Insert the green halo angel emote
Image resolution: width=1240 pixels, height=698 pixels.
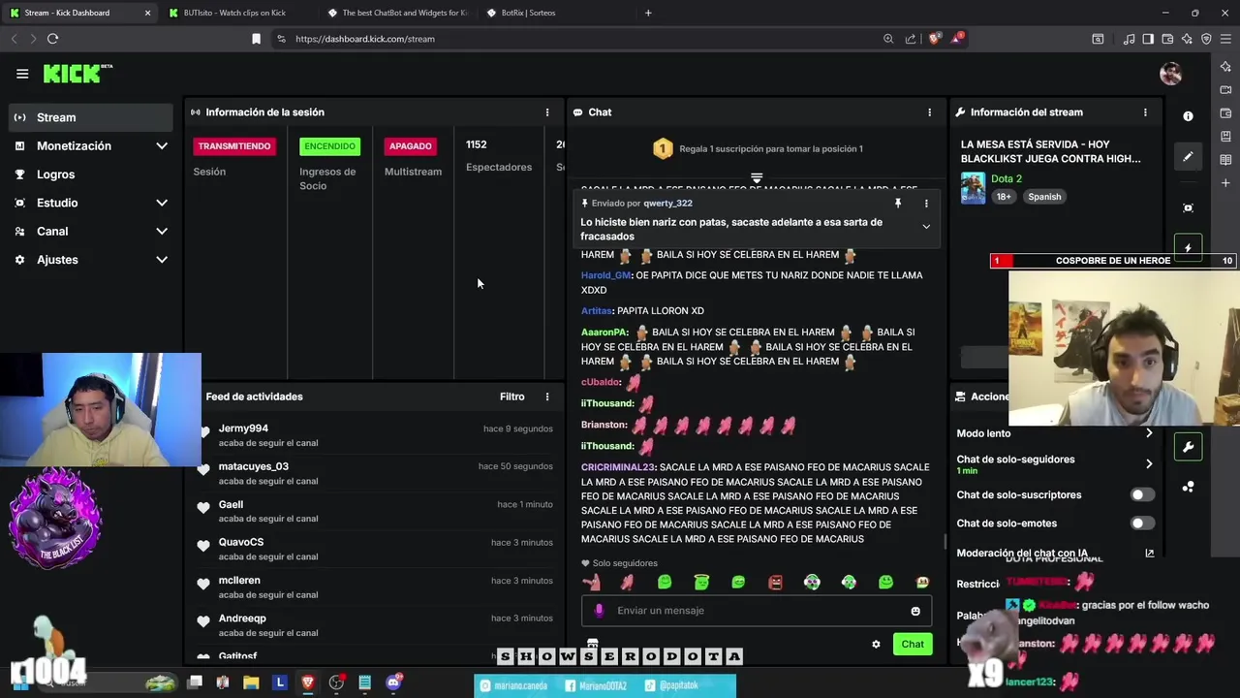[x=701, y=583]
